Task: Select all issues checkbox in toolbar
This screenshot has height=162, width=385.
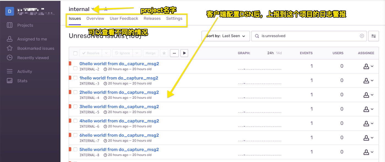Action: click(x=75, y=53)
